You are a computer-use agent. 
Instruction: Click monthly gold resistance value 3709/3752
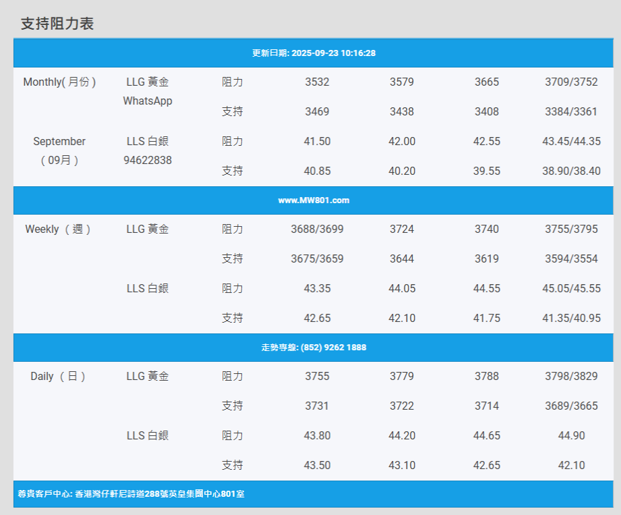coord(571,82)
